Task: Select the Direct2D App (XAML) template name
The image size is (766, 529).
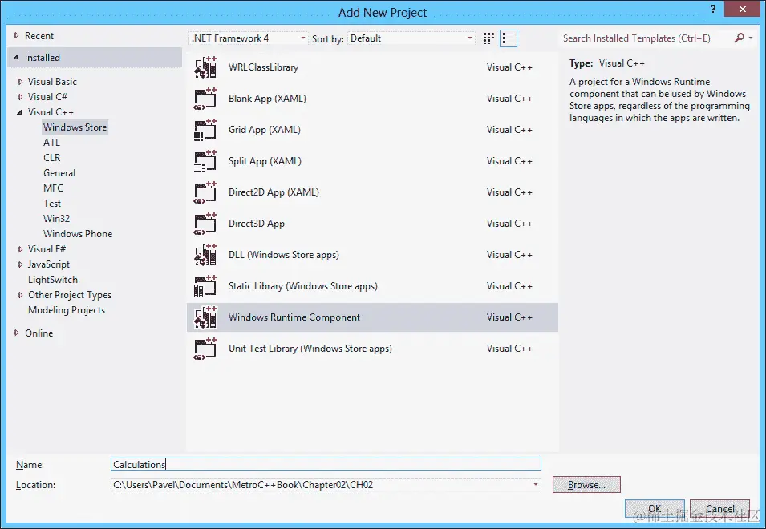Action: [x=274, y=192]
